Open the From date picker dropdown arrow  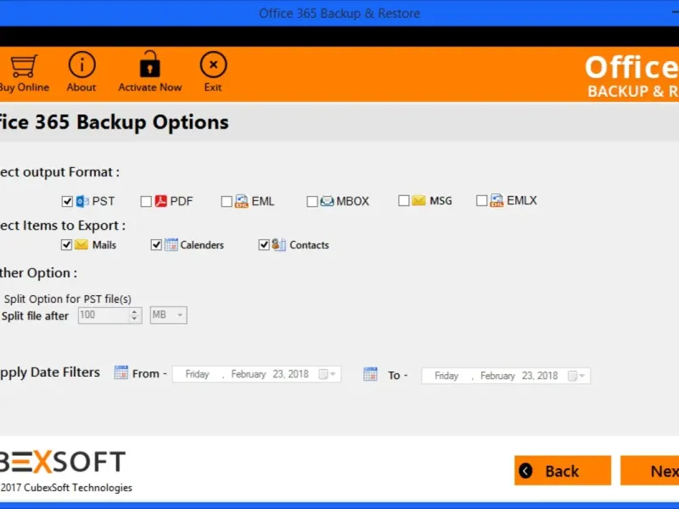point(333,374)
